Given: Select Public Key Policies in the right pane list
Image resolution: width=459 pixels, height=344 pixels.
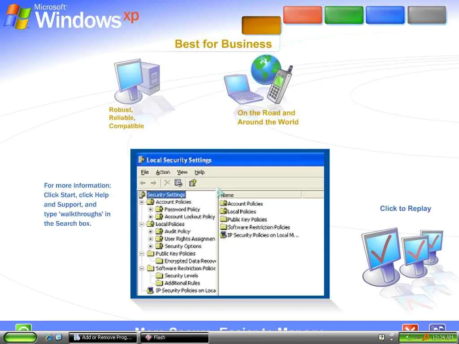Looking at the screenshot, I should (x=247, y=219).
